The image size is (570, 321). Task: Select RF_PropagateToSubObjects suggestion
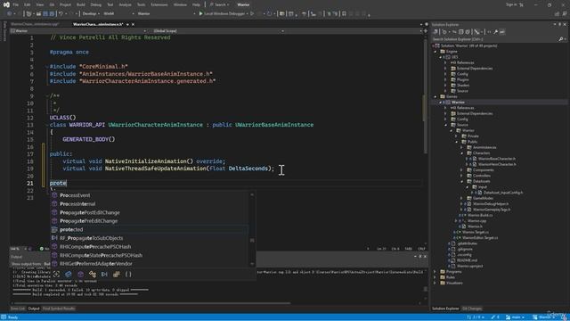click(x=149, y=238)
